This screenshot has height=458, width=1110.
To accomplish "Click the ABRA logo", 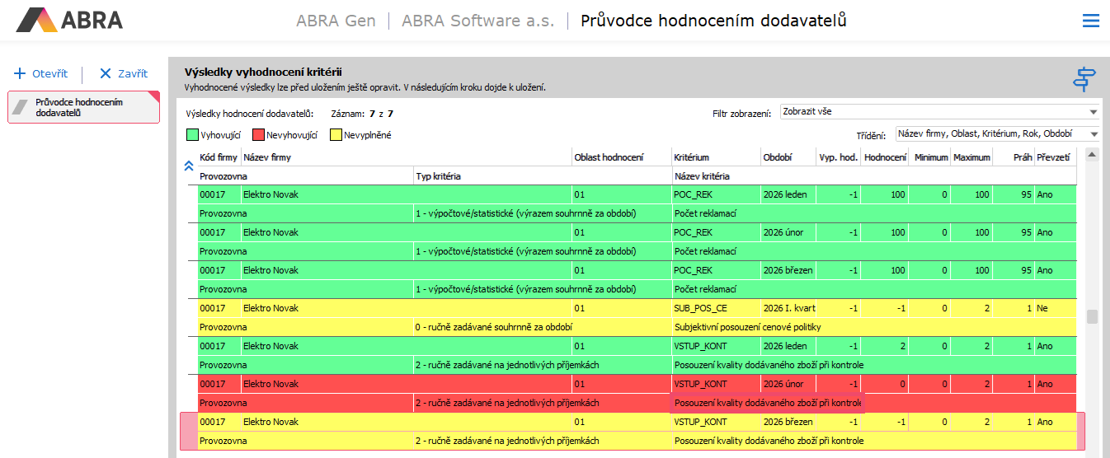I will [70, 21].
